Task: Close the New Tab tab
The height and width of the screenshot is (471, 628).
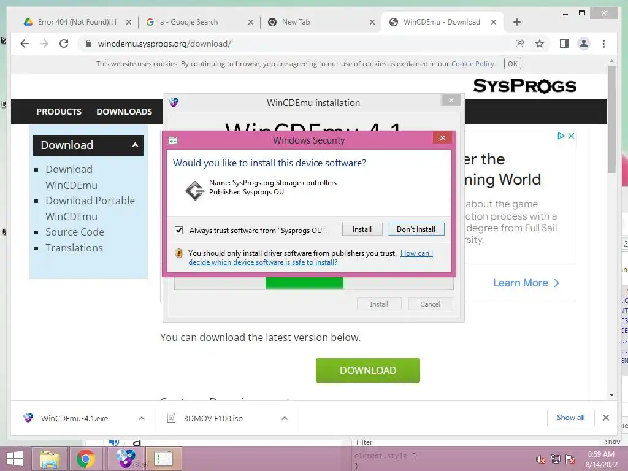Action: point(372,22)
